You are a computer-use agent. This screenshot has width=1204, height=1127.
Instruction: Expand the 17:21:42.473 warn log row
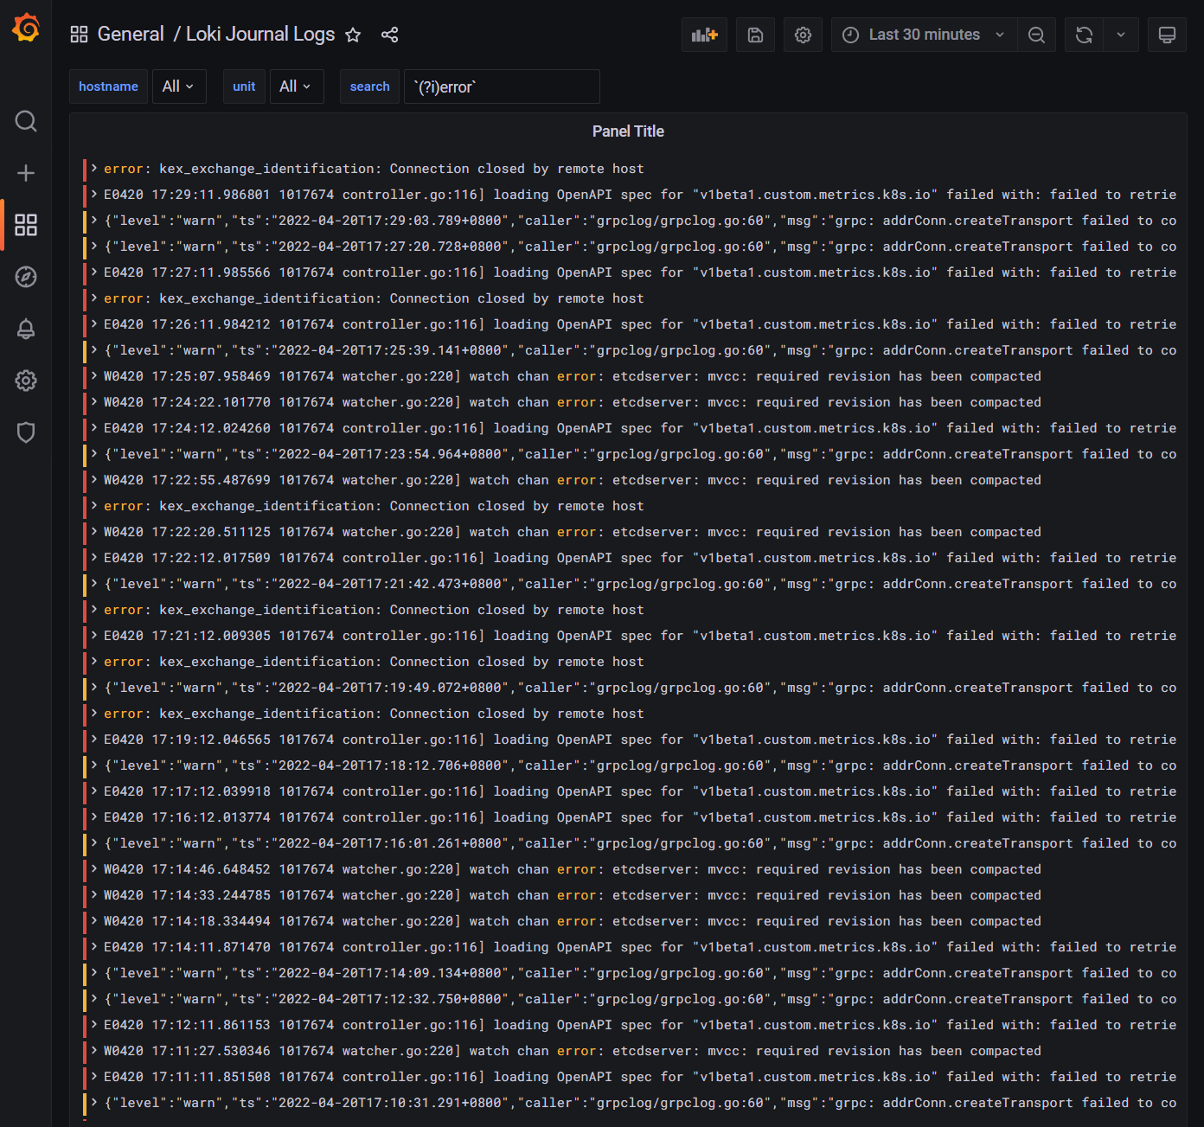point(94,583)
